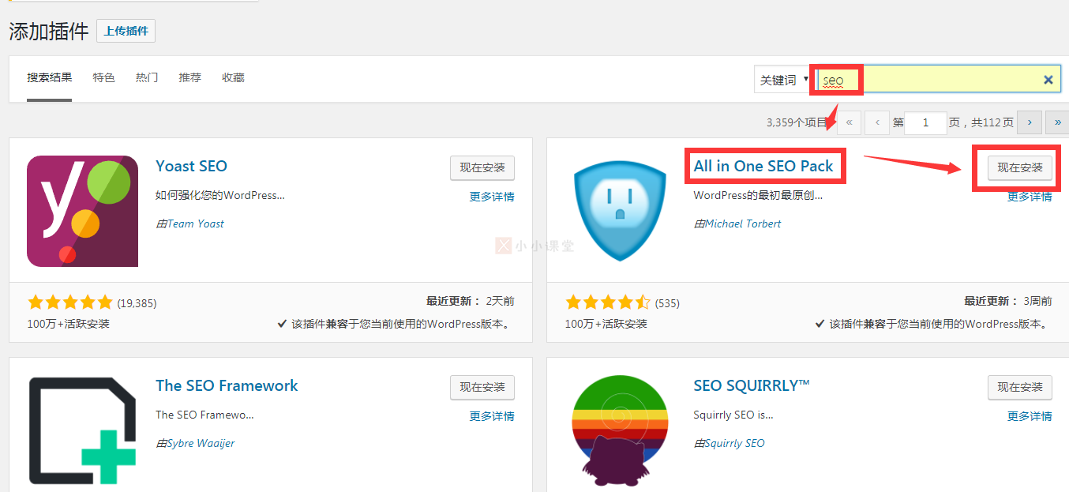Open author link Squirrly SEO

[x=734, y=443]
